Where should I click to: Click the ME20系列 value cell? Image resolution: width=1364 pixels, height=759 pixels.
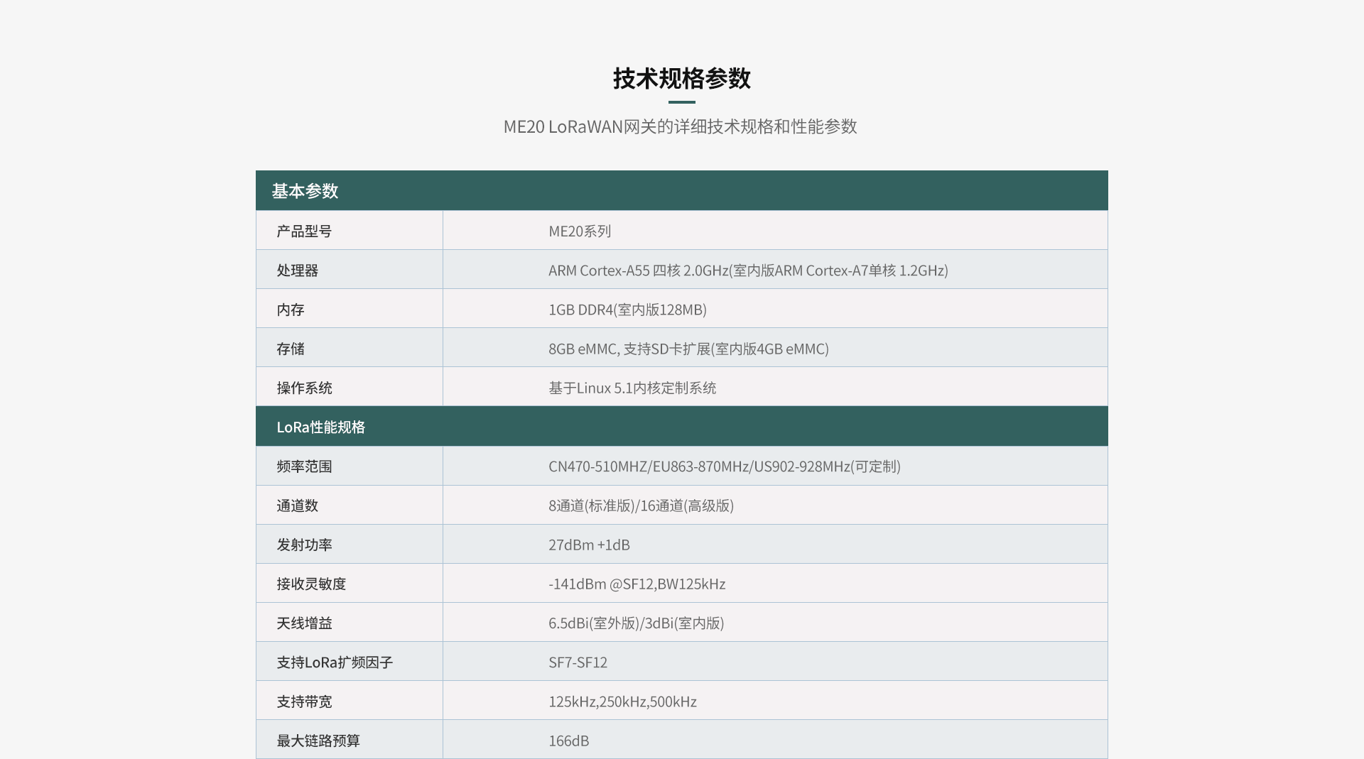pos(580,231)
